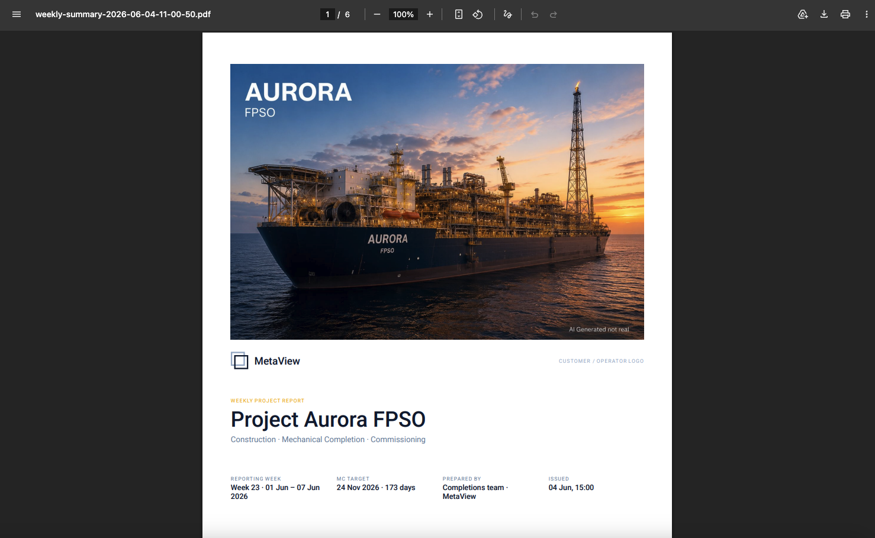This screenshot has width=875, height=538.
Task: Click the REPORTING WEEK label
Action: pyautogui.click(x=256, y=479)
